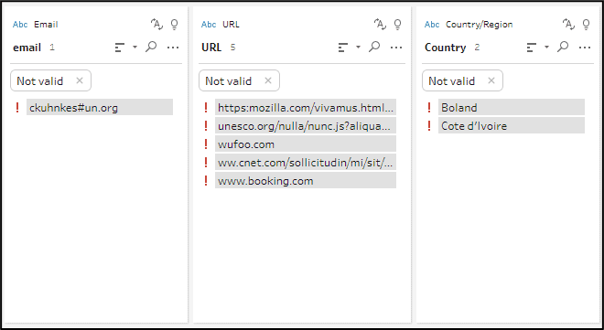Remove Not valid filter on email column
Screen dimensions: 604x330
[80, 80]
